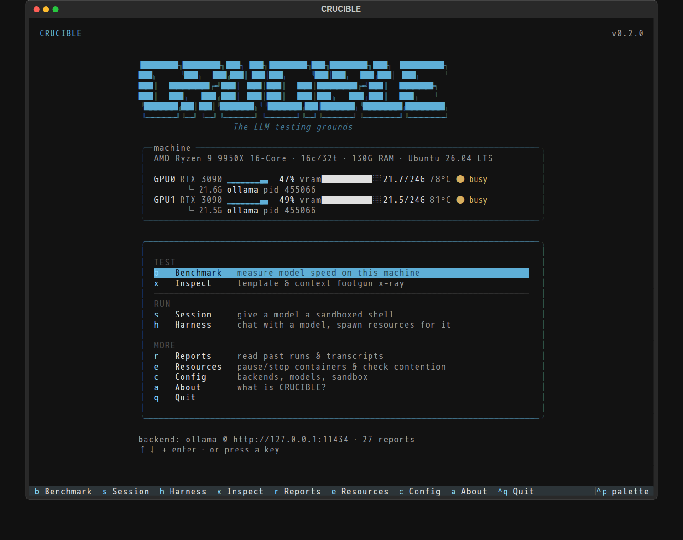Click the GPU0 vram usage bar
This screenshot has width=683, height=540.
351,179
